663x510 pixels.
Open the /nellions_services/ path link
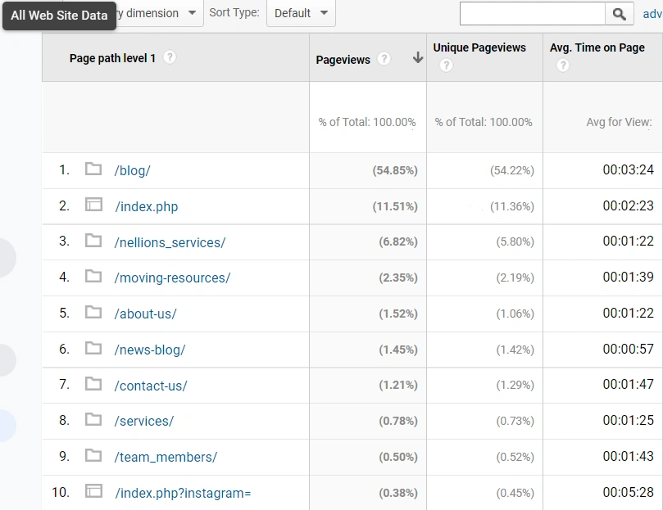170,242
